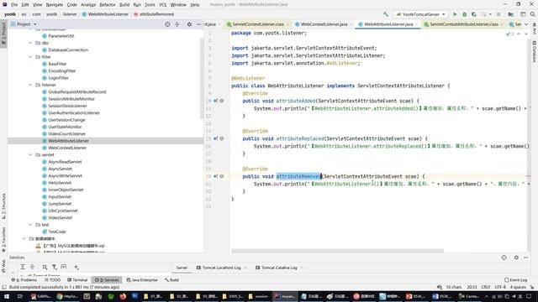The width and height of the screenshot is (538, 302).
Task: Open Java Enterprise tool window
Action: coord(142,279)
